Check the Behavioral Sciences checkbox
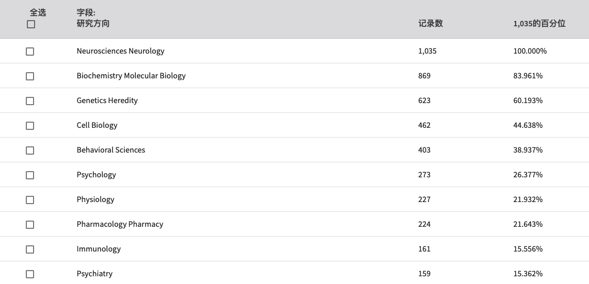Screen dimensions: 589x284 click(30, 151)
